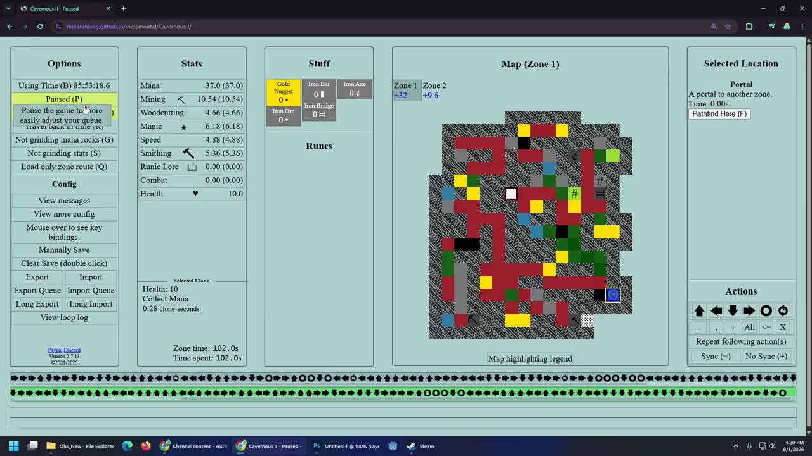812x456 pixels.
Task: Open a new browser tab
Action: point(123,9)
